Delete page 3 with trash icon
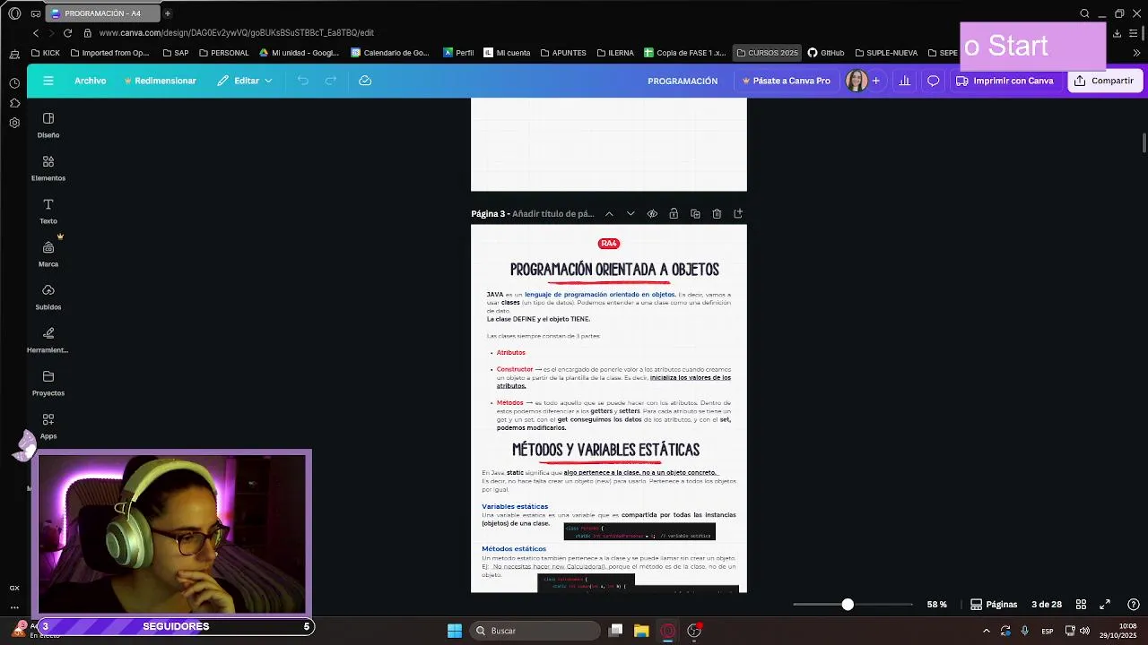Screen dimensions: 1148x645 [x=717, y=214]
